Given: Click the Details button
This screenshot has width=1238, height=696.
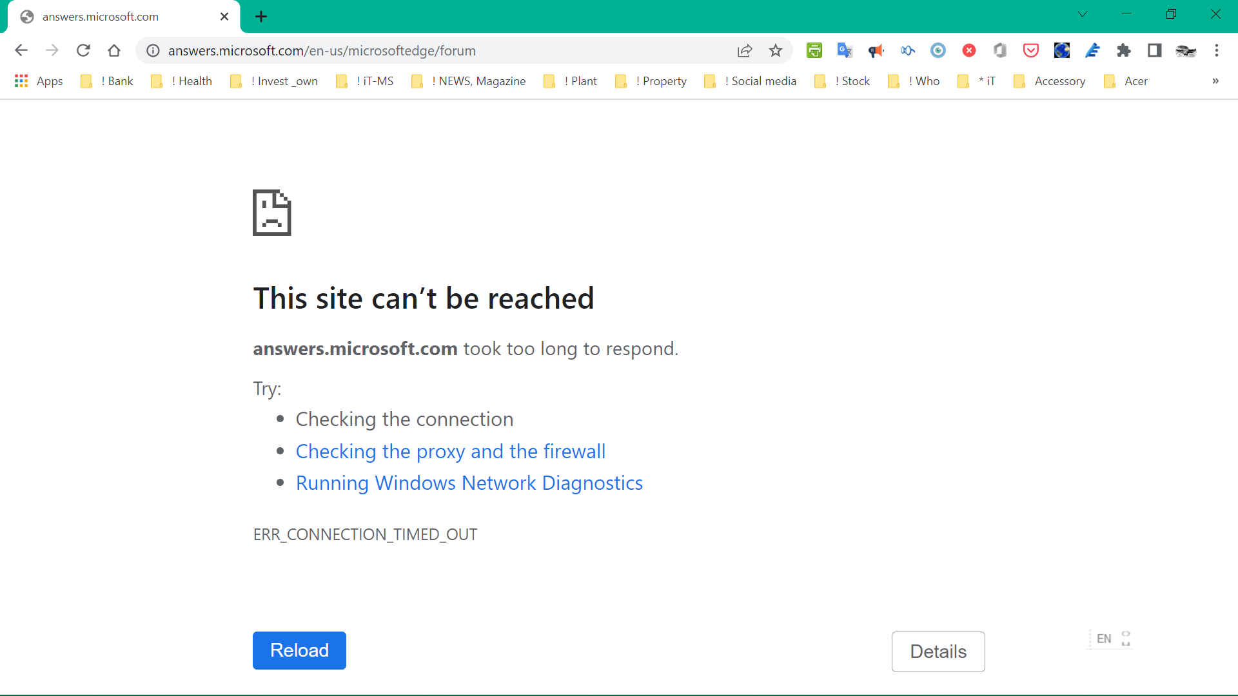Looking at the screenshot, I should click(x=938, y=652).
